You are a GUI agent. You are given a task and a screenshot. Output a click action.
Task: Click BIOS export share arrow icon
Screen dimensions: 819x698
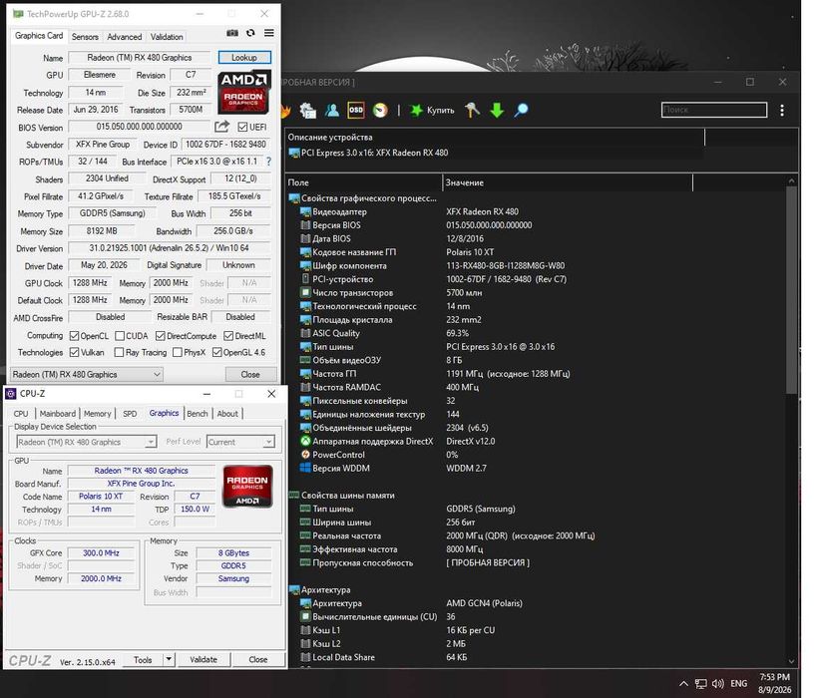click(222, 127)
